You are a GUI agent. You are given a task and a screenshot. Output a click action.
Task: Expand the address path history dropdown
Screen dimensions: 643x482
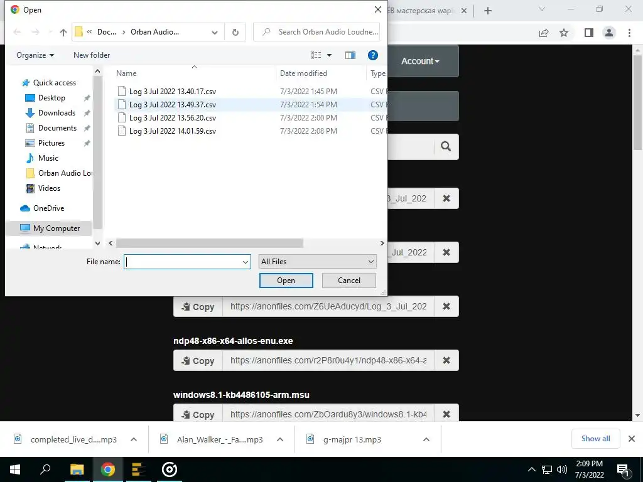click(215, 33)
